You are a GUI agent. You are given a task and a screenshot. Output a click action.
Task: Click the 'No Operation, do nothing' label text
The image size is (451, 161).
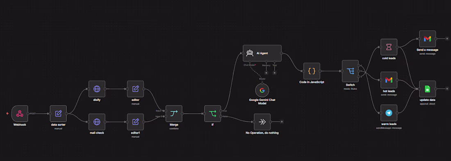262,133
